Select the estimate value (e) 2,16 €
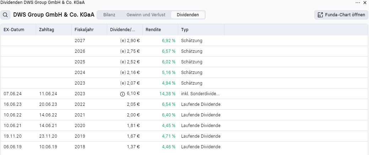This screenshot has height=155, width=369. pyautogui.click(x=130, y=73)
